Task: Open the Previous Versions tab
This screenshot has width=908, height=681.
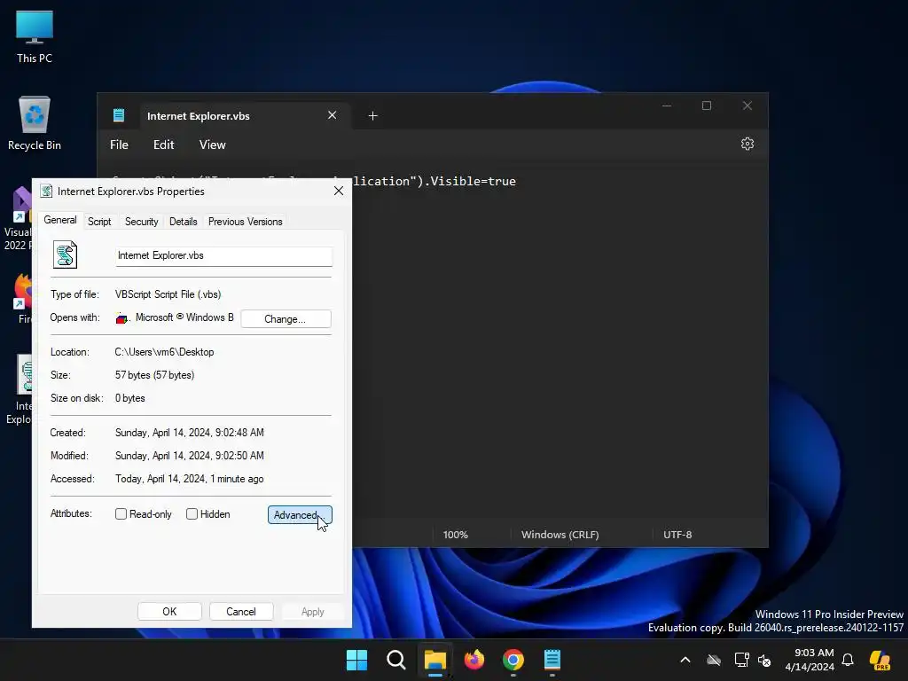Action: (x=245, y=221)
